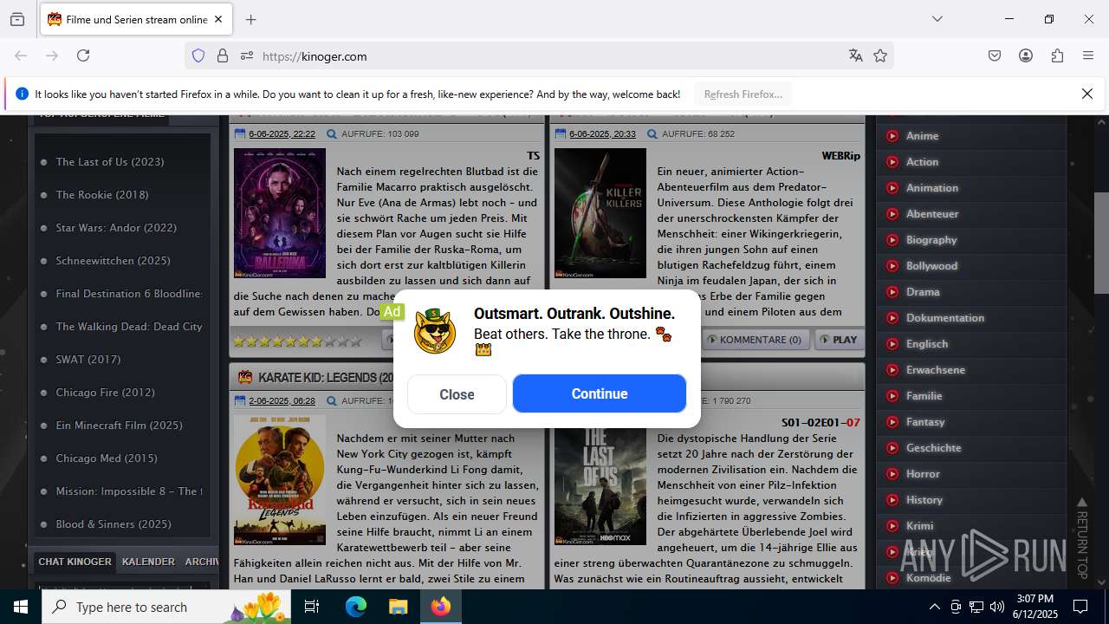The image size is (1109, 624).
Task: Click the cat mascot ad image
Action: pyautogui.click(x=435, y=331)
